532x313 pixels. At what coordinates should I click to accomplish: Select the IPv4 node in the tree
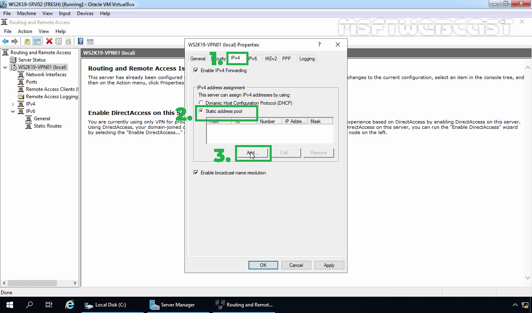[x=31, y=104]
